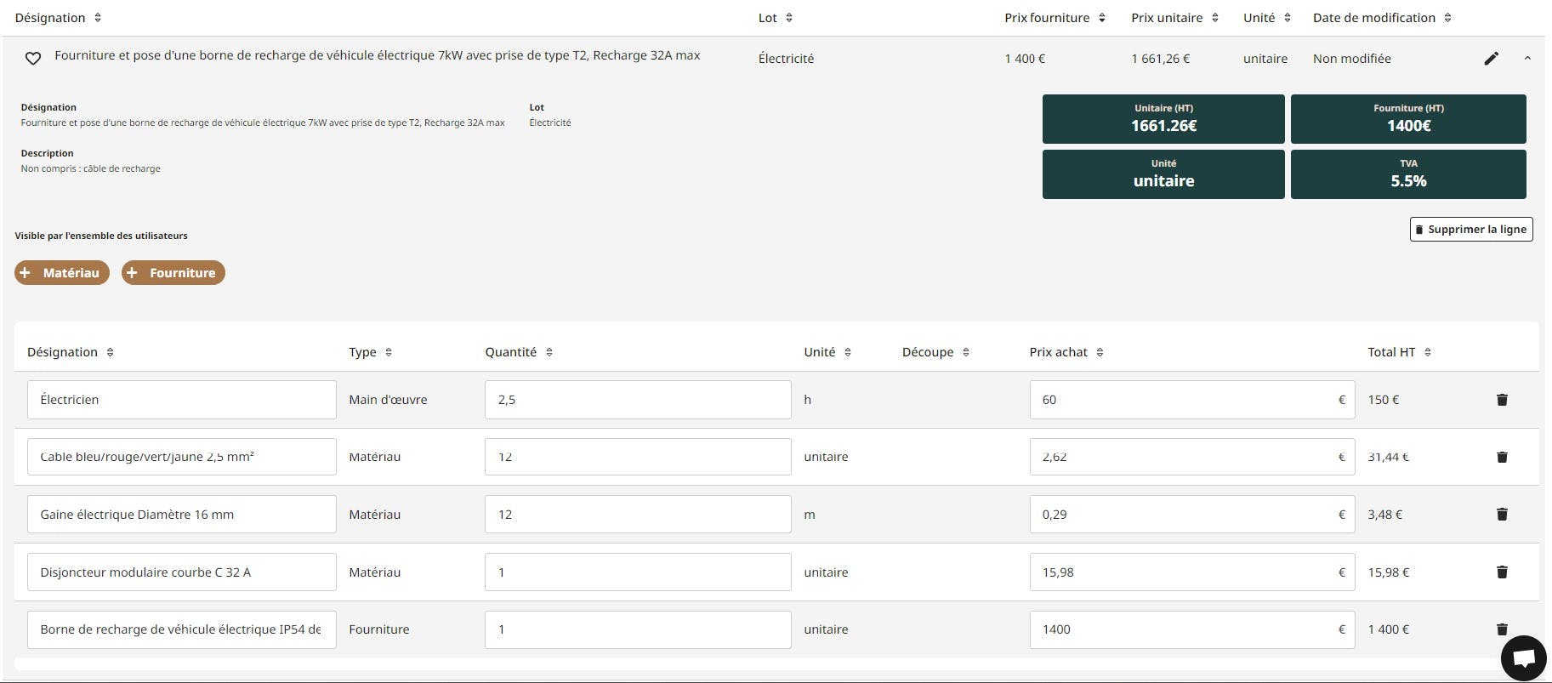Delete the Cable bleu/rouge/vert/jaune row

coord(1501,457)
